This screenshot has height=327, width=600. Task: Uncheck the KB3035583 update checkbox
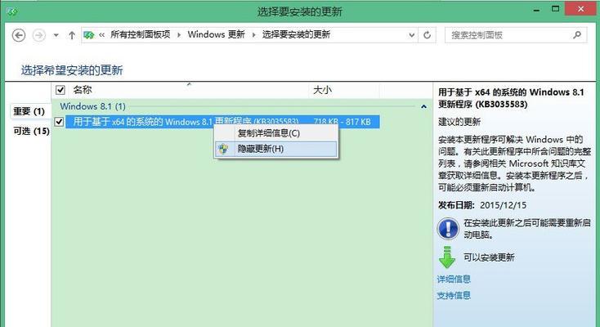59,122
